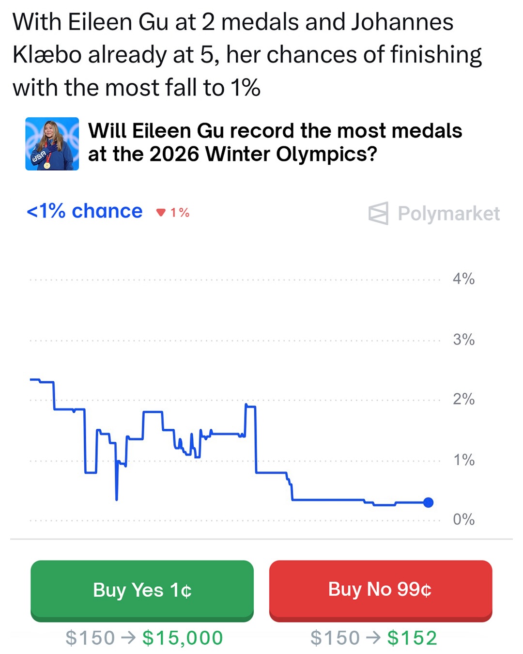Click the arrow in the Yes payout line

128,638
